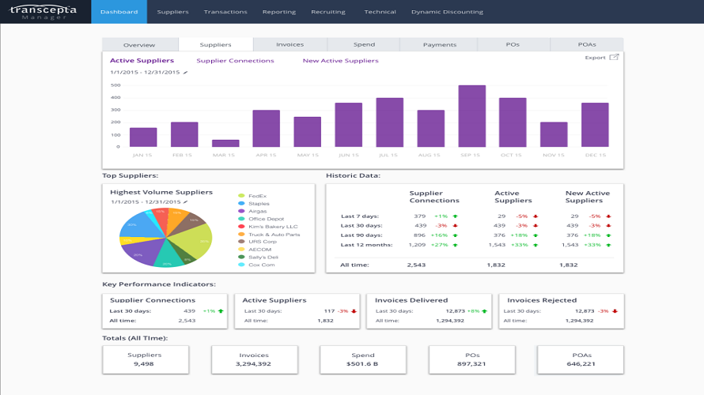The height and width of the screenshot is (395, 704).
Task: Select the POAs tab
Action: [587, 44]
